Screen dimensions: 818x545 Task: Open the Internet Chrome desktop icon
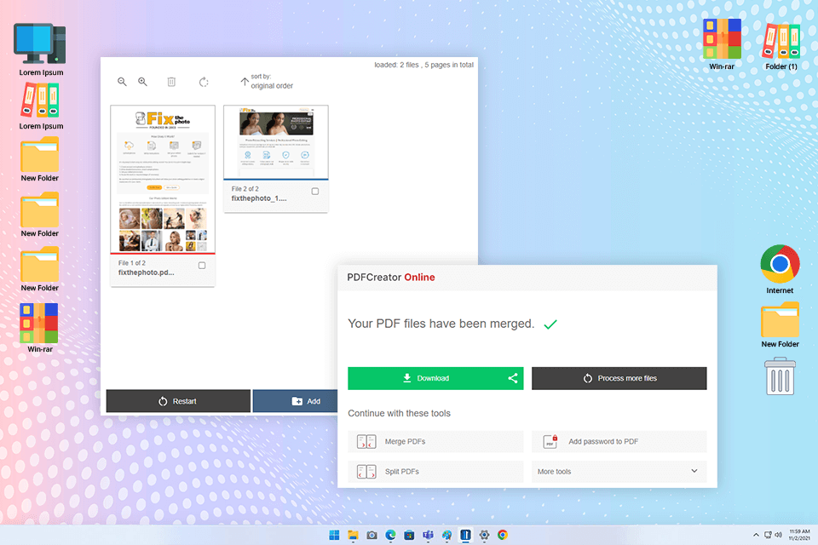pyautogui.click(x=780, y=269)
